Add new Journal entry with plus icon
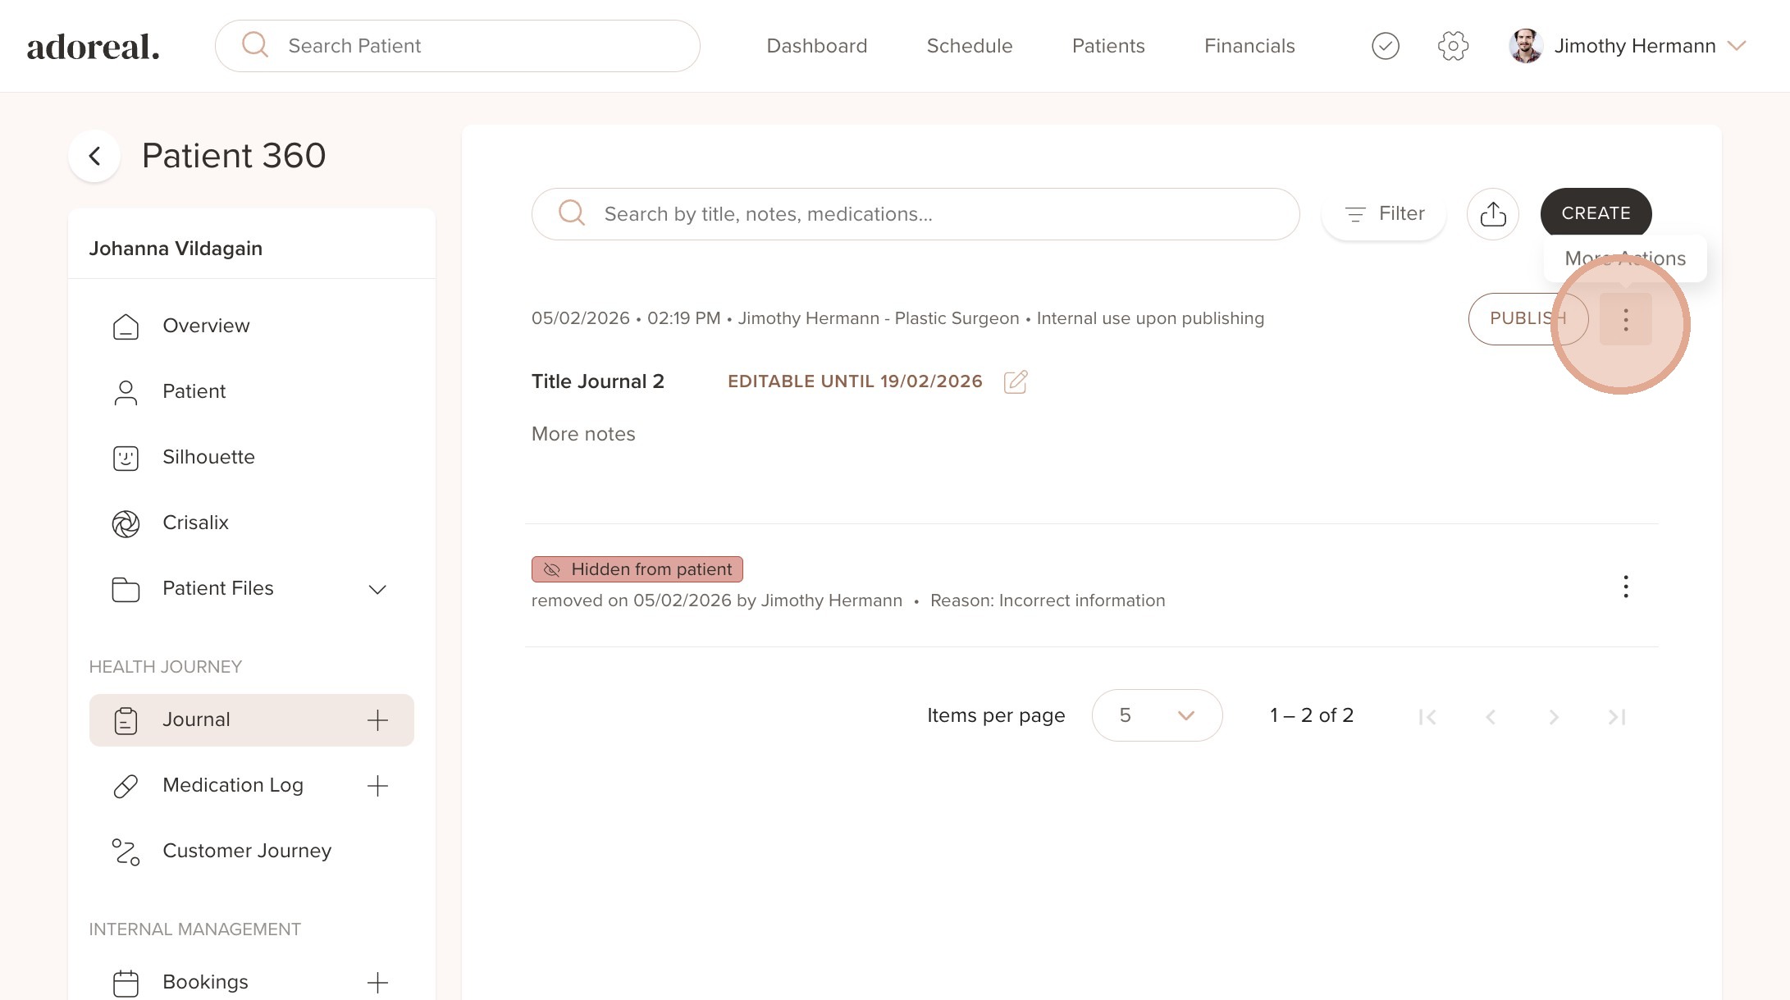The width and height of the screenshot is (1790, 1000). 377,720
